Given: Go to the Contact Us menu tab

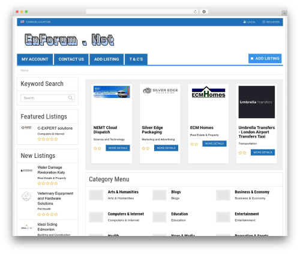Looking at the screenshot, I should click(71, 59).
